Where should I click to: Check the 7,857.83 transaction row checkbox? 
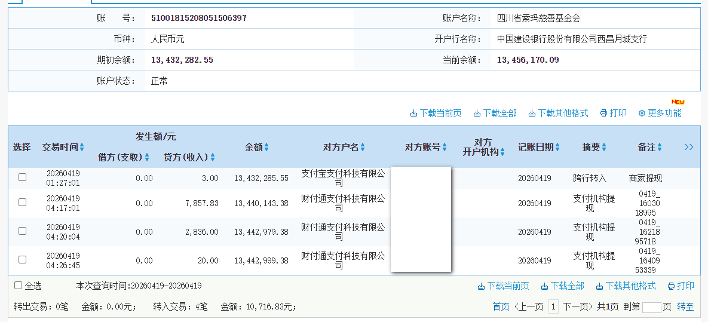(x=22, y=203)
